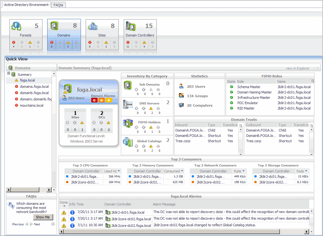
Task: Open the Storage Rate sort dropdown
Action: click(x=306, y=171)
